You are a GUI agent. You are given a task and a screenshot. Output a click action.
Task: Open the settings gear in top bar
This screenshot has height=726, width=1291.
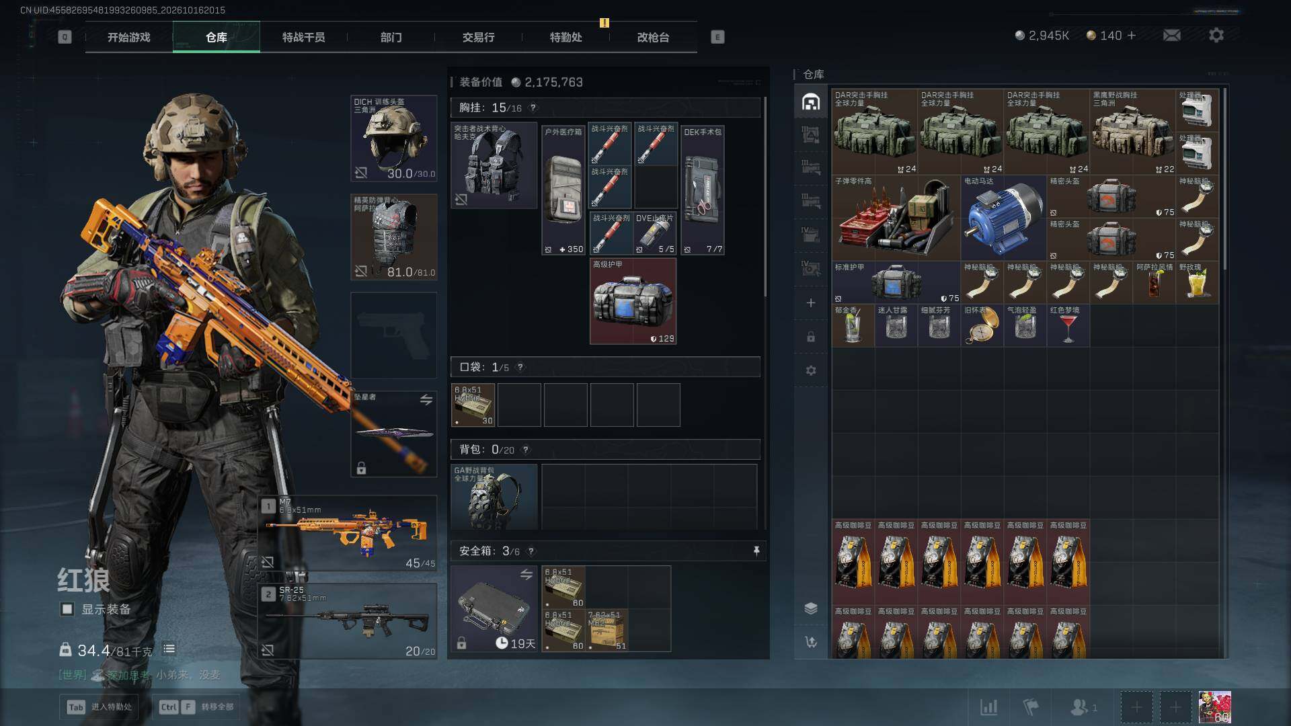[1216, 35]
